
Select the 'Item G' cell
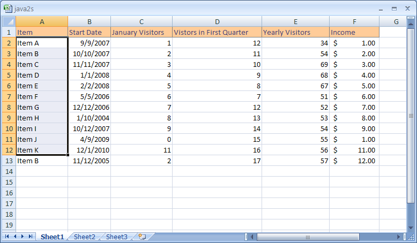pyautogui.click(x=42, y=107)
